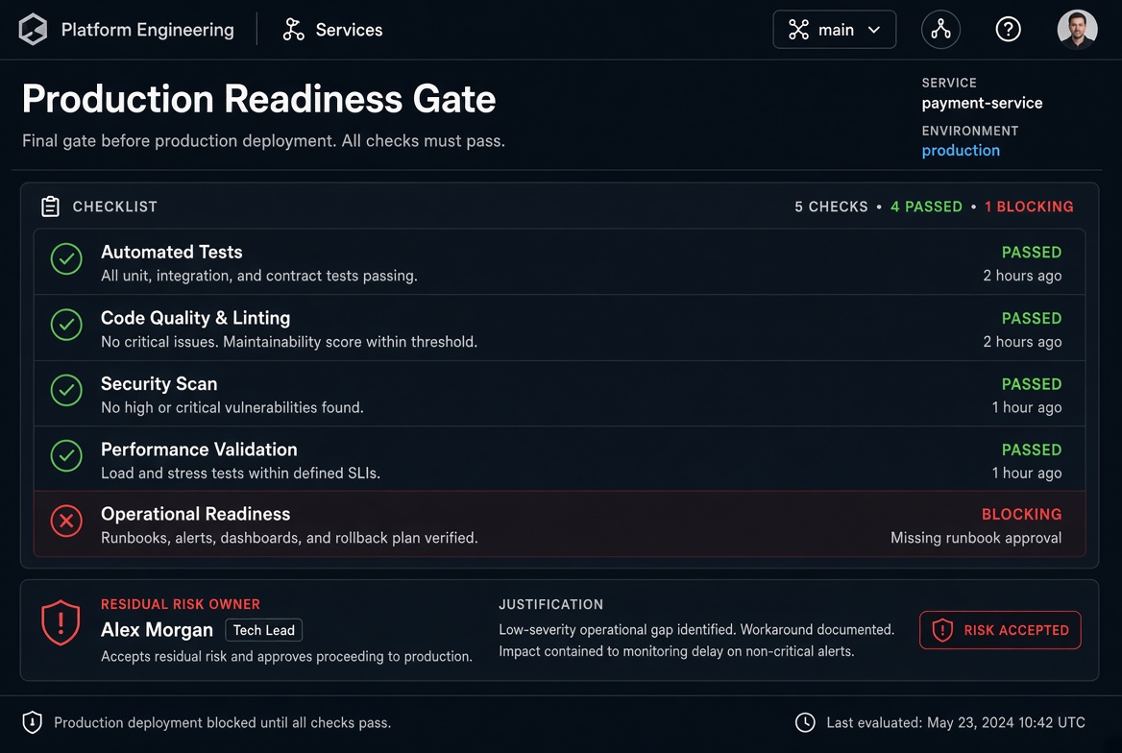Click the Last evaluated timestamp text
This screenshot has width=1122, height=753.
(955, 722)
